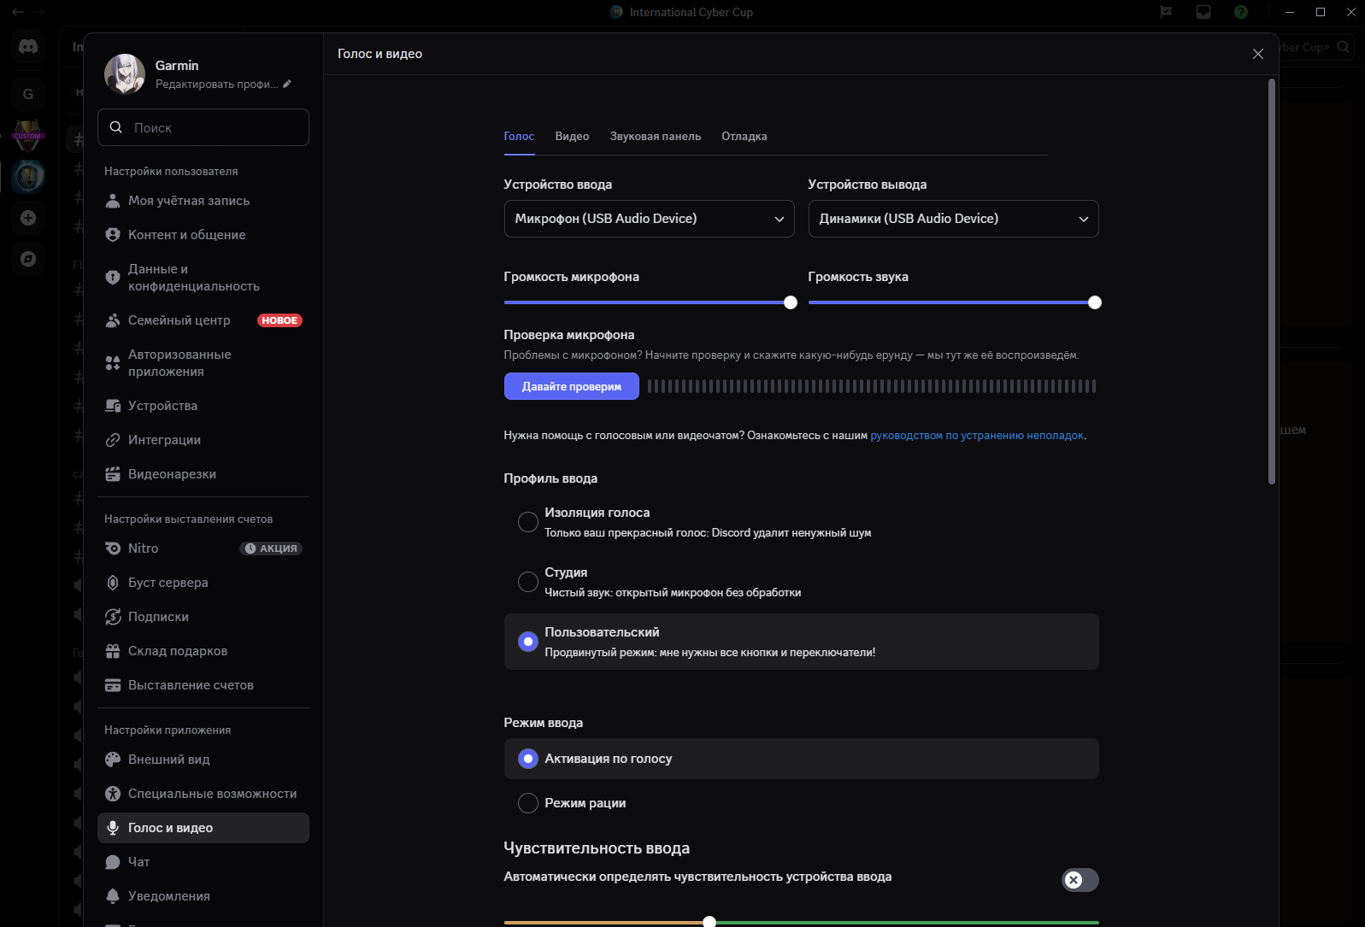
Task: Click the card icon for Выставление счетов
Action: (112, 685)
